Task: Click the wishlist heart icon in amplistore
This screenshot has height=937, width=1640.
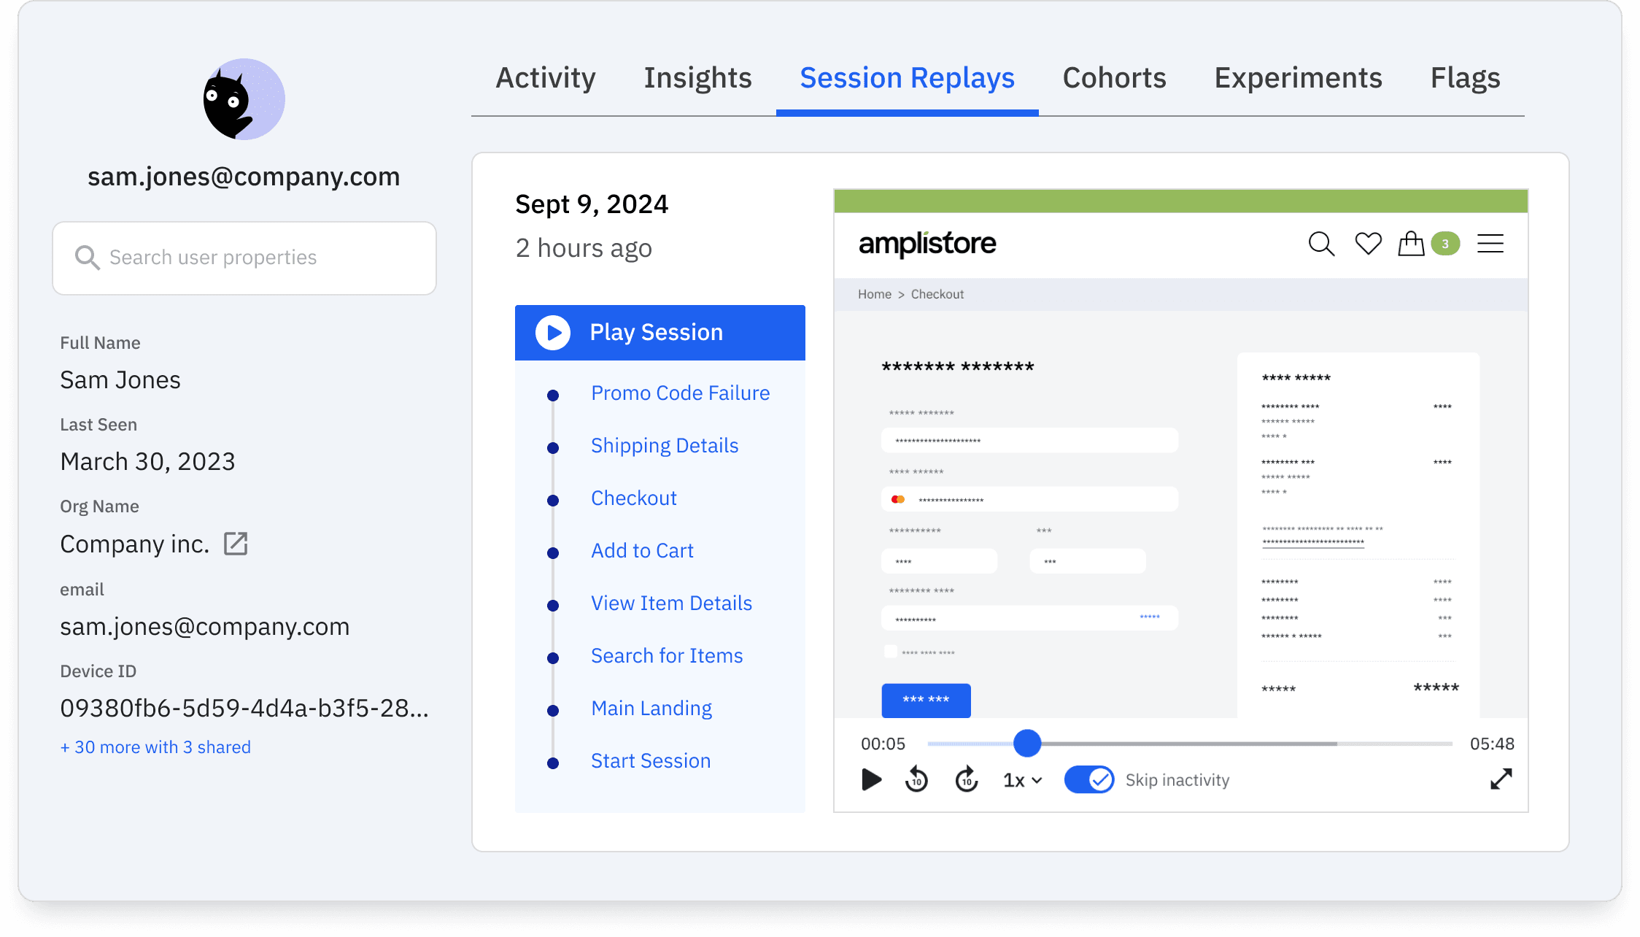Action: pos(1367,244)
